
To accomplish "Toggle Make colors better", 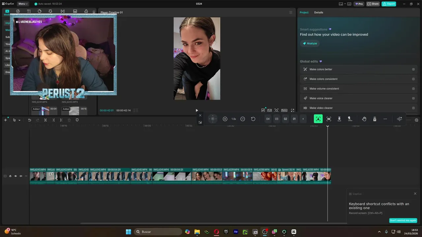I will tap(413, 69).
